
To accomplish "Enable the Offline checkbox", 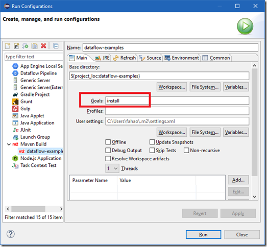I will point(108,142).
